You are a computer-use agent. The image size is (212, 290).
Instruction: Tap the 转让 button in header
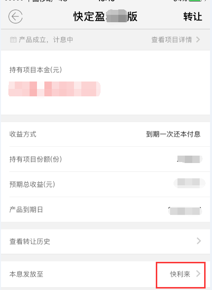(193, 17)
